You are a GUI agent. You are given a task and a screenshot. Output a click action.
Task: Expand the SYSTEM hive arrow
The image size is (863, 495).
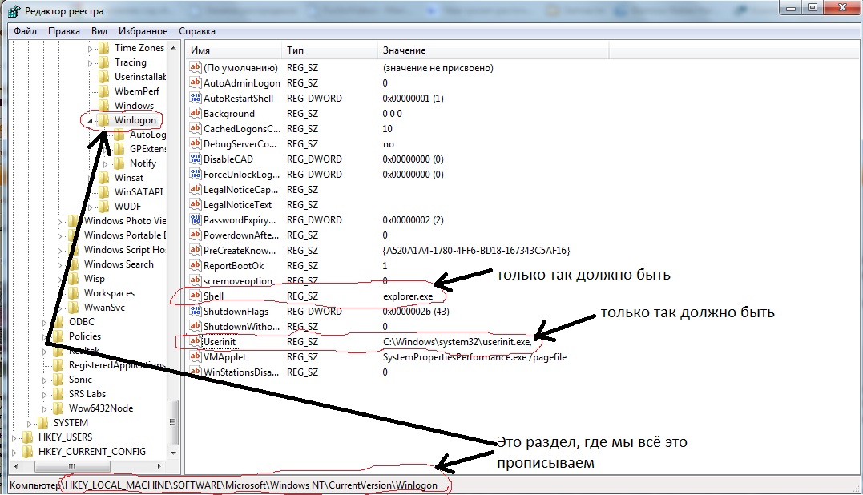(x=30, y=423)
